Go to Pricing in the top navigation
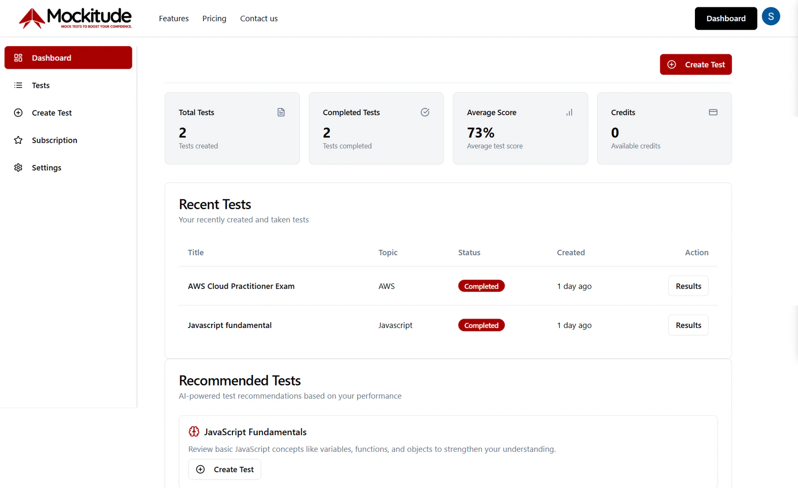The image size is (798, 488). tap(214, 19)
